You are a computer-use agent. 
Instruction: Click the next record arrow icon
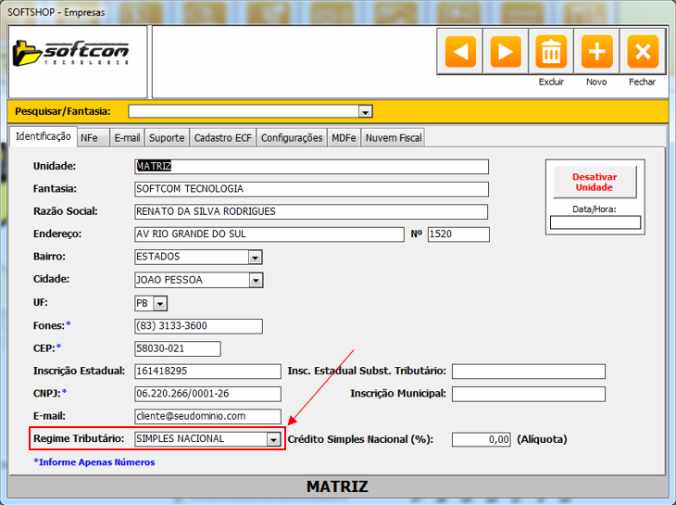[506, 52]
